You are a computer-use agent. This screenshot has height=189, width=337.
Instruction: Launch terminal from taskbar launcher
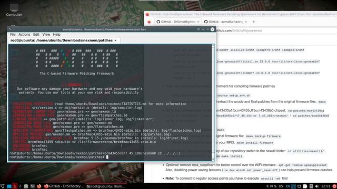[x=33, y=186]
